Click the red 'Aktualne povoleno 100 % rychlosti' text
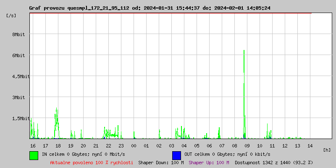336x168 pixels. tap(92, 162)
